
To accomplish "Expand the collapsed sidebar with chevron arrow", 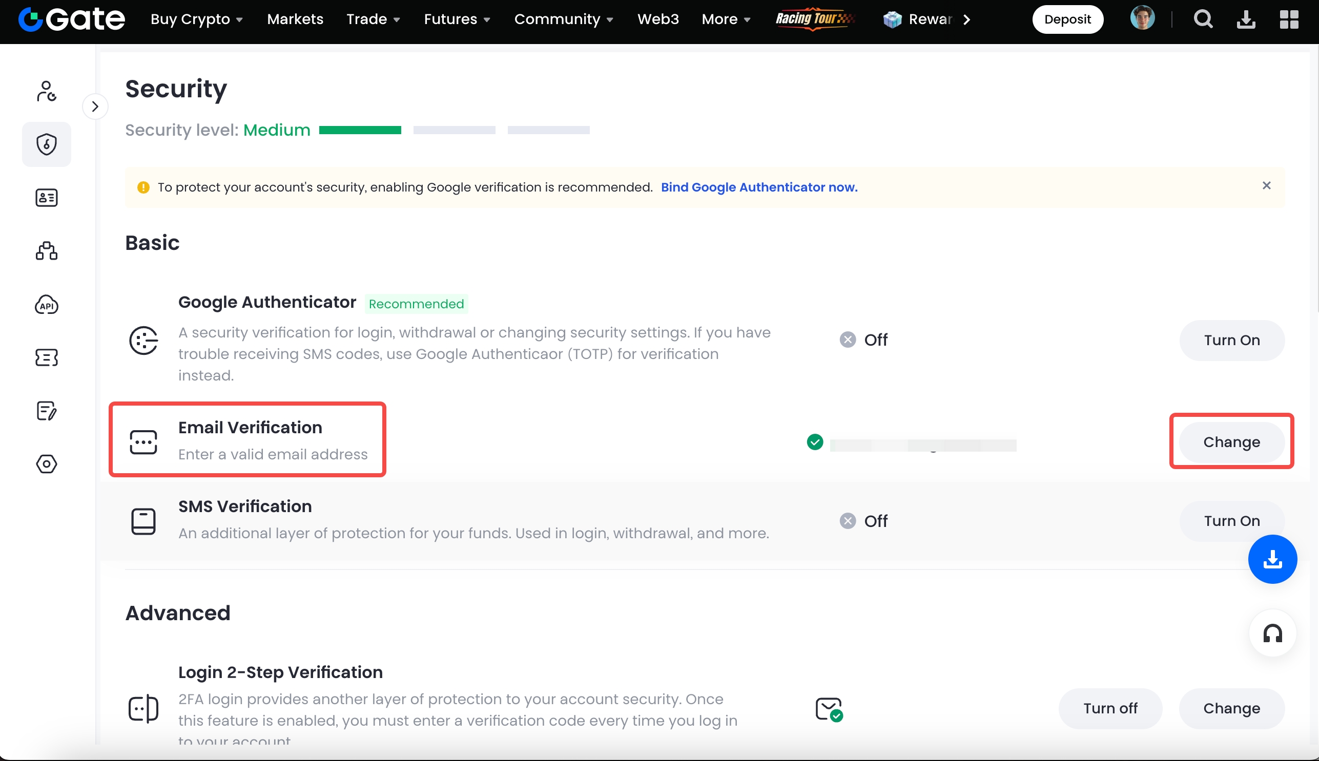I will 95,107.
